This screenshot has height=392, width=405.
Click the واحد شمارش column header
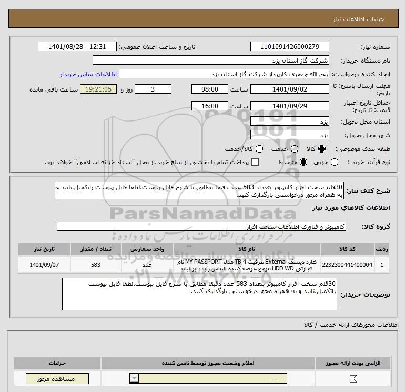pyautogui.click(x=147, y=249)
